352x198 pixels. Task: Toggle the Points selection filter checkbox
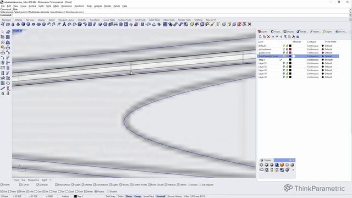click(2, 185)
